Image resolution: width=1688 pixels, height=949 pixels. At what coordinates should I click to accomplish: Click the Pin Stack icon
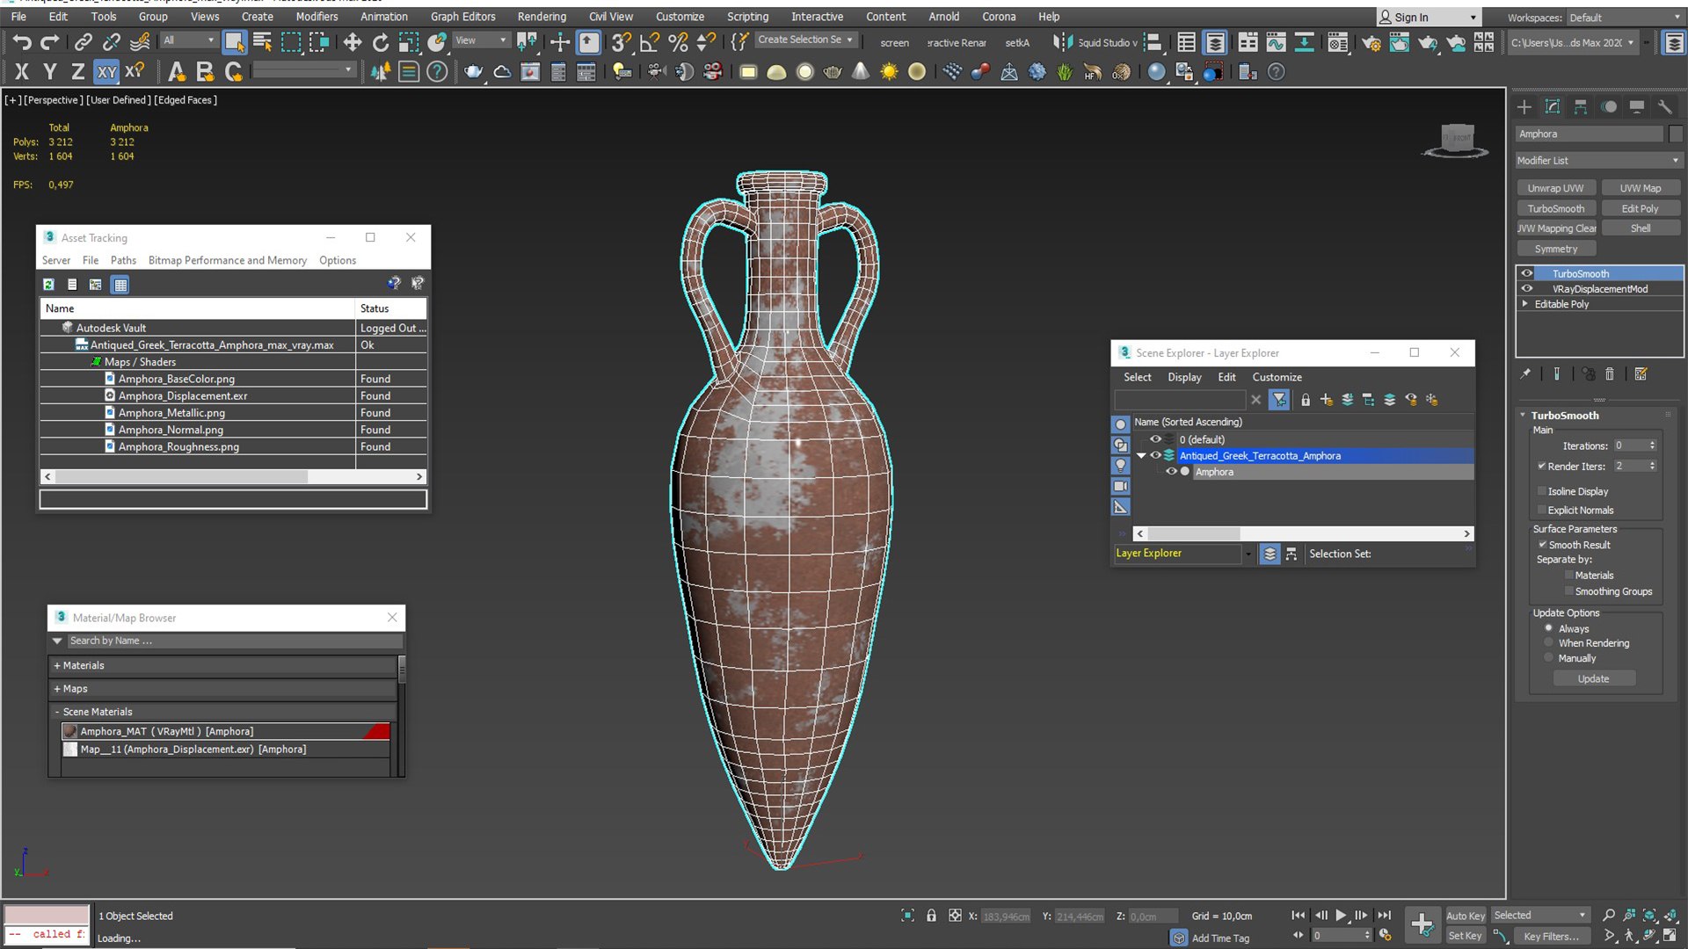point(1525,374)
